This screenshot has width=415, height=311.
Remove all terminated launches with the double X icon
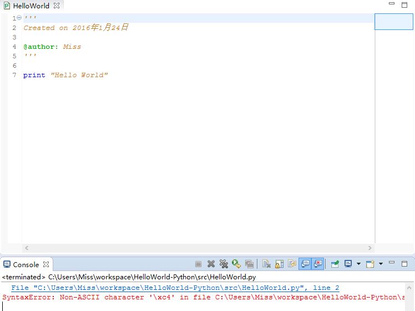[x=224, y=264]
